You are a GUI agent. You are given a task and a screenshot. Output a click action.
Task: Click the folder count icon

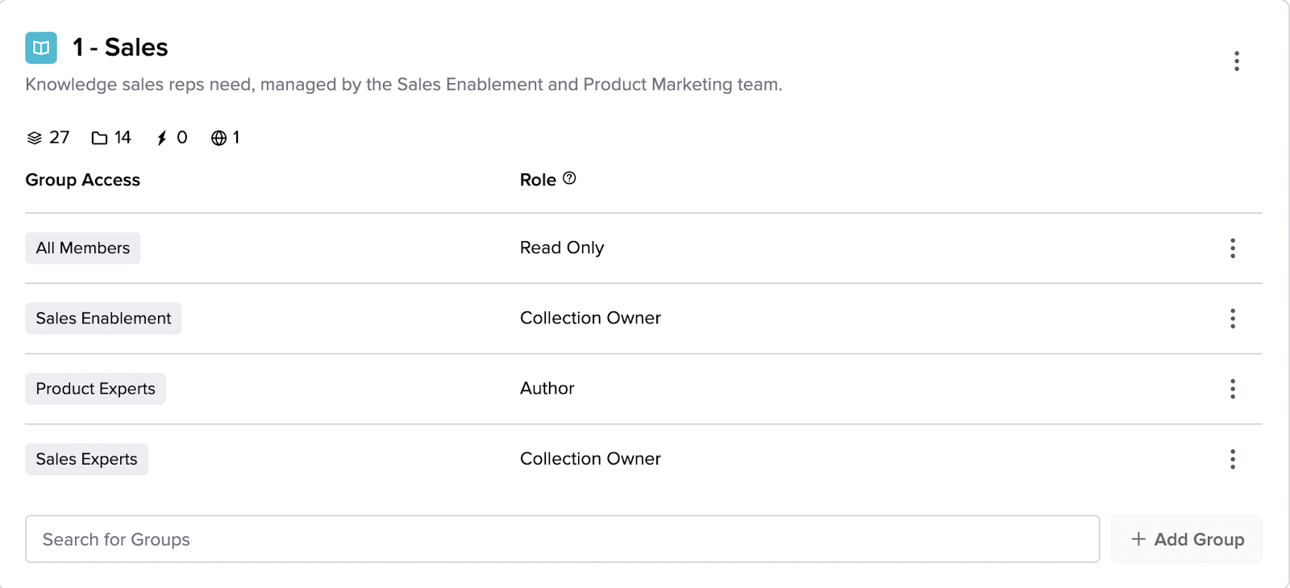coord(99,138)
